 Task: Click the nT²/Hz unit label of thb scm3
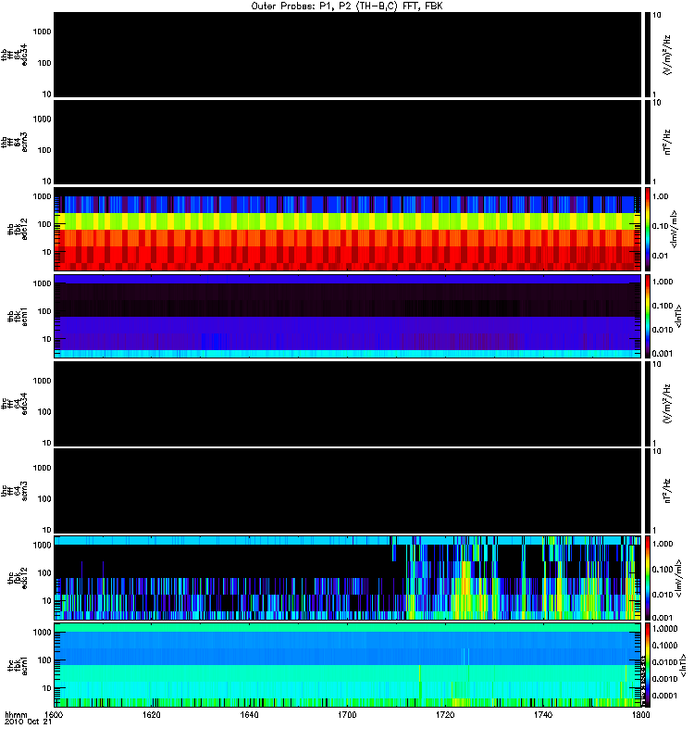point(667,143)
